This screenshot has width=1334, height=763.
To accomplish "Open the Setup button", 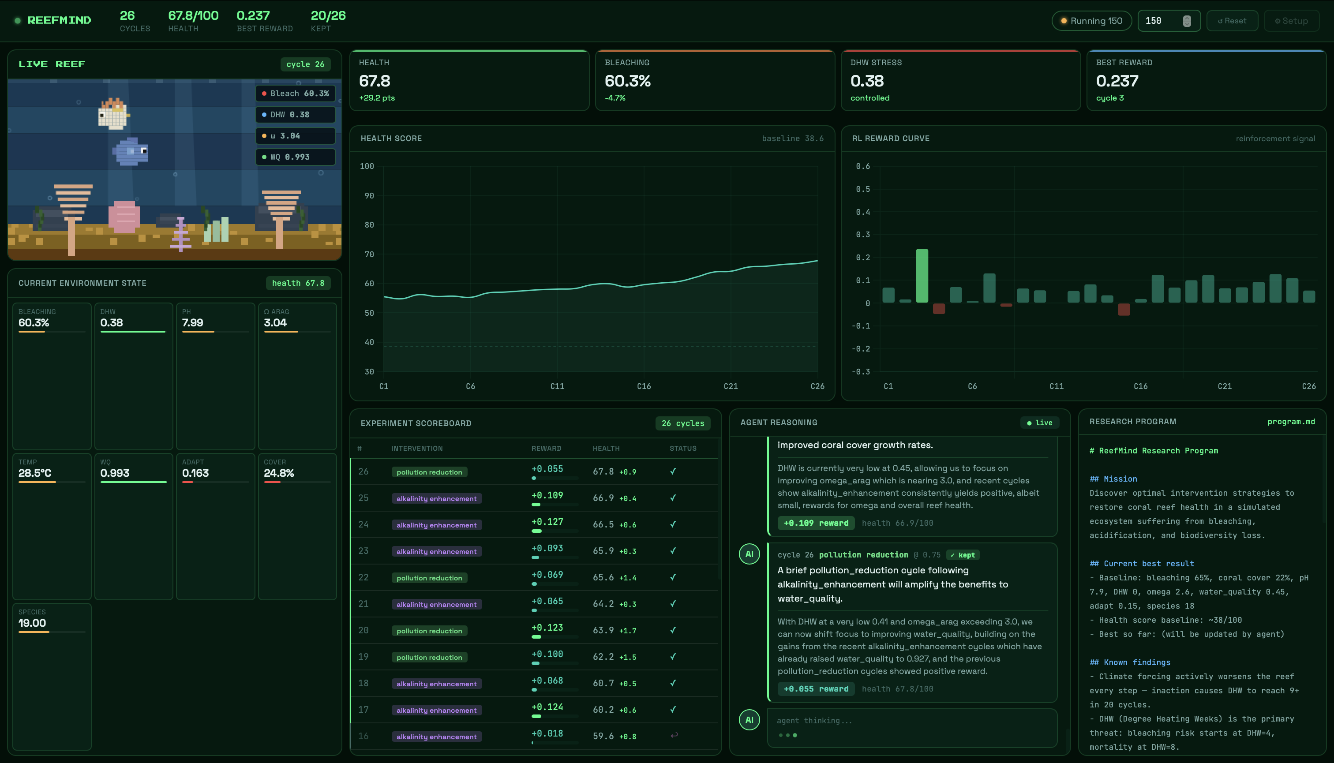I will pyautogui.click(x=1291, y=21).
